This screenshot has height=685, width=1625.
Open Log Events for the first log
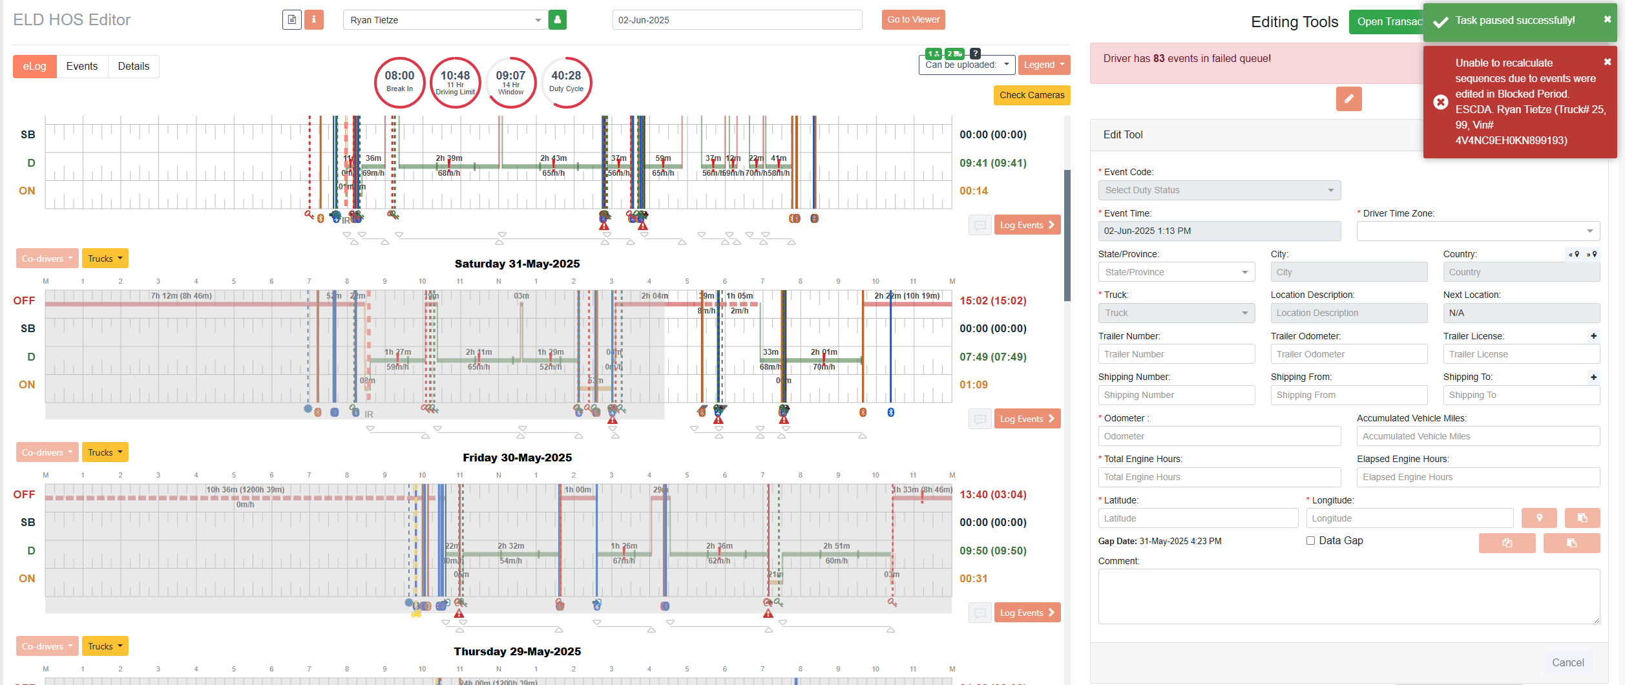coord(1027,225)
